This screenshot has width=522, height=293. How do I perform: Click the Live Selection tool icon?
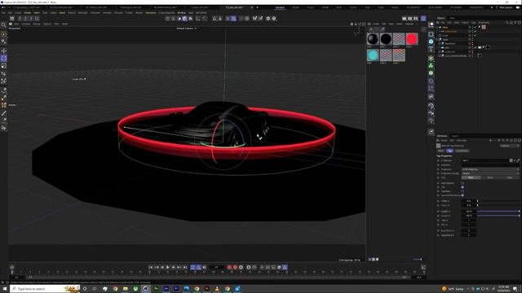[x=3, y=34]
